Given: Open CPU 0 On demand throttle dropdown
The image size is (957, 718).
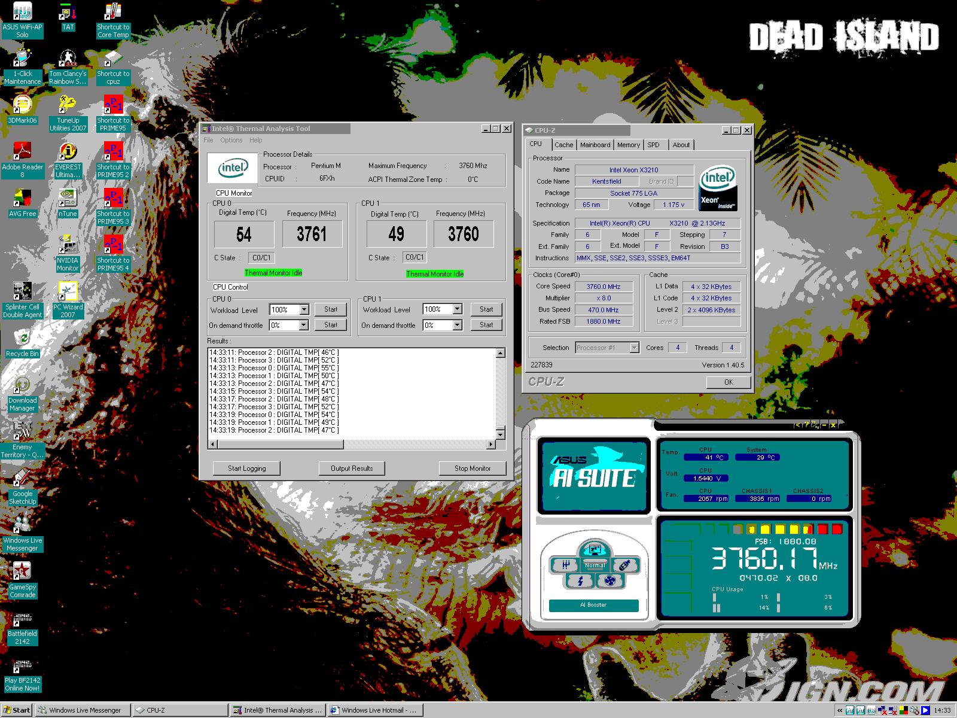Looking at the screenshot, I should (304, 325).
